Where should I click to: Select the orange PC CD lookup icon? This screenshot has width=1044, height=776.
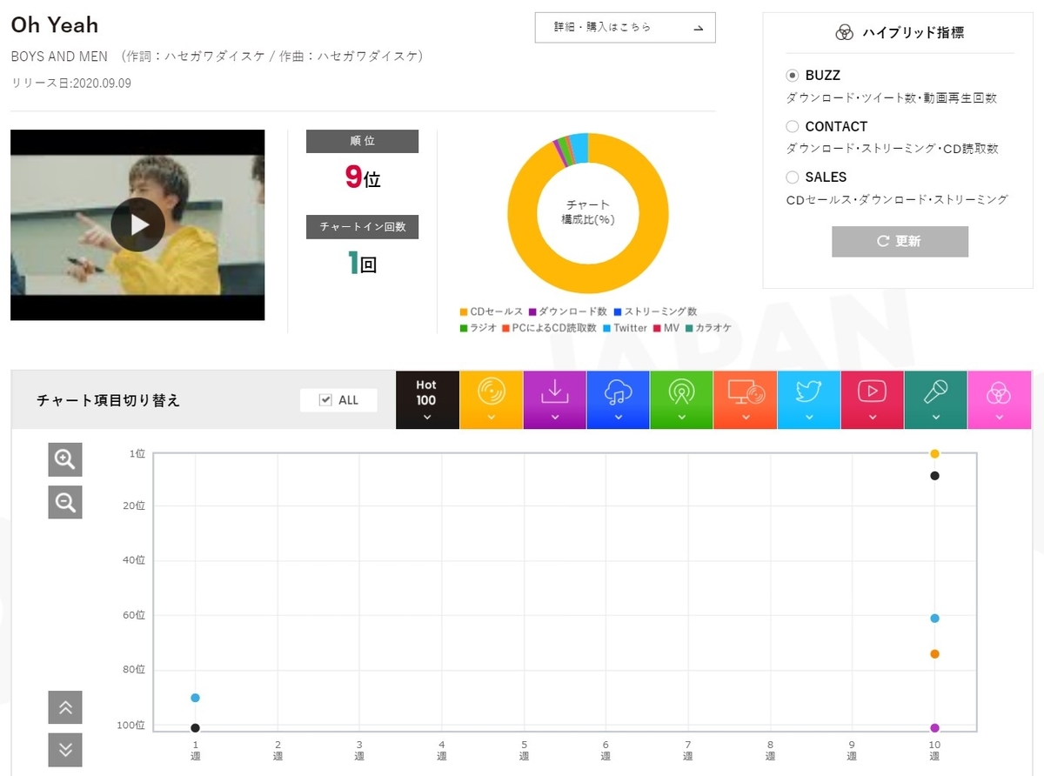click(745, 399)
